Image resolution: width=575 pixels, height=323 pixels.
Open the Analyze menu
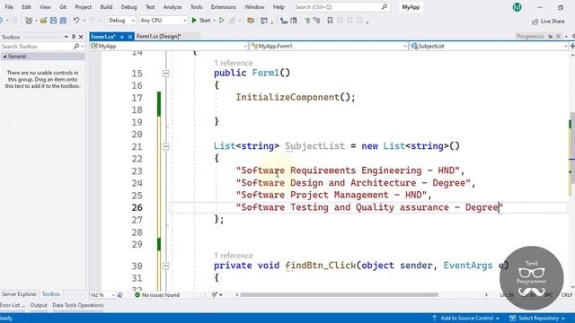[172, 7]
